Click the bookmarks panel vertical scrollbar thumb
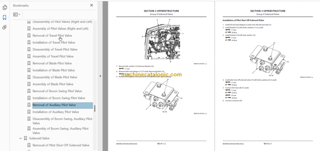Screen dimensions: 320x151 click(95, 108)
